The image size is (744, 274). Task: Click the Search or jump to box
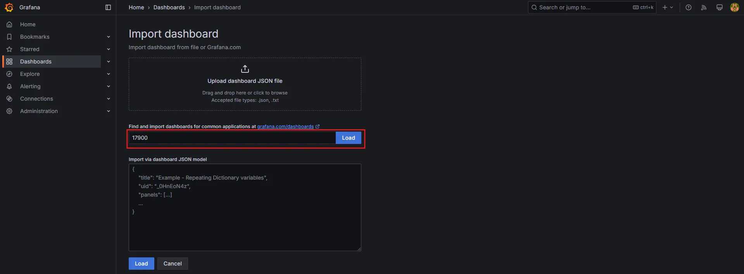pos(592,7)
